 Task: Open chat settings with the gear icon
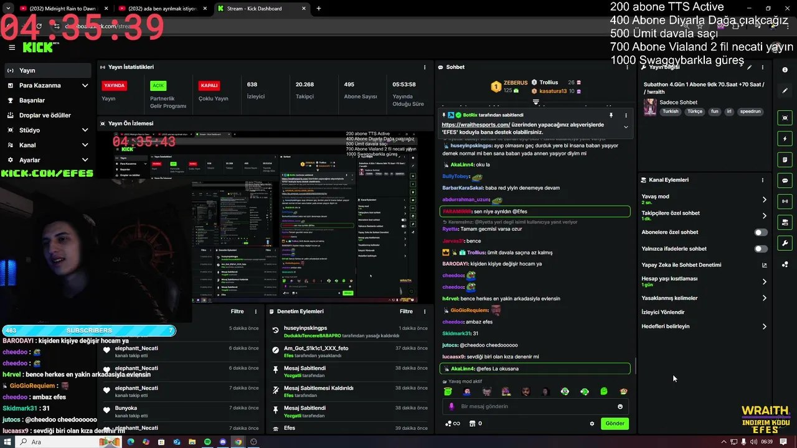(592, 424)
